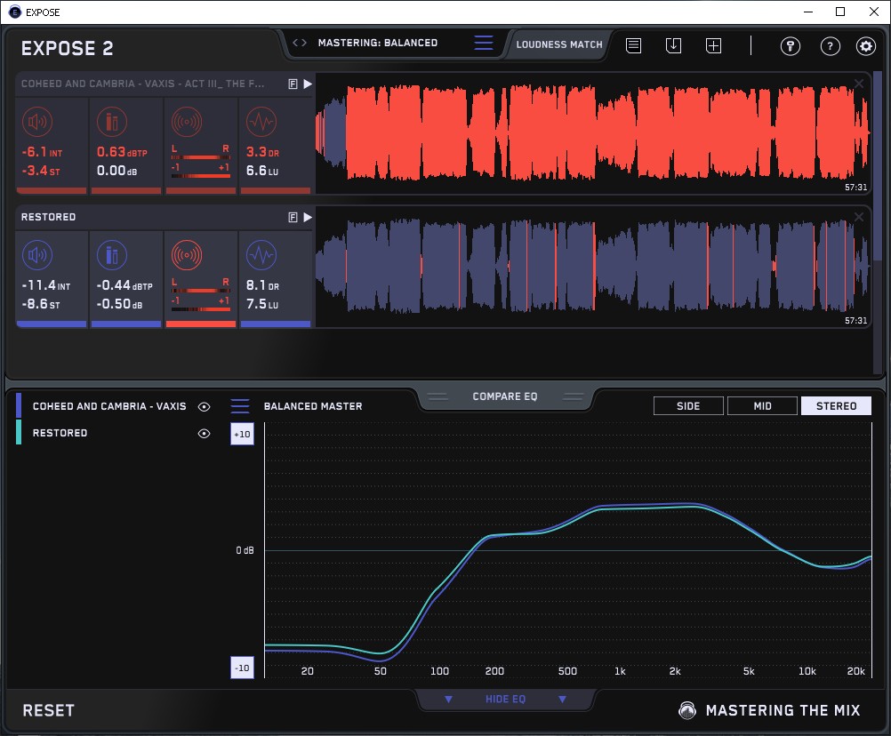Click the add track plus icon

click(x=713, y=45)
